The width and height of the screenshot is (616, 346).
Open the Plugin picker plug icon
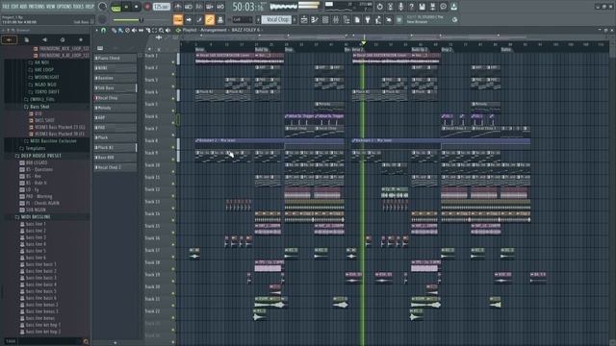368,19
